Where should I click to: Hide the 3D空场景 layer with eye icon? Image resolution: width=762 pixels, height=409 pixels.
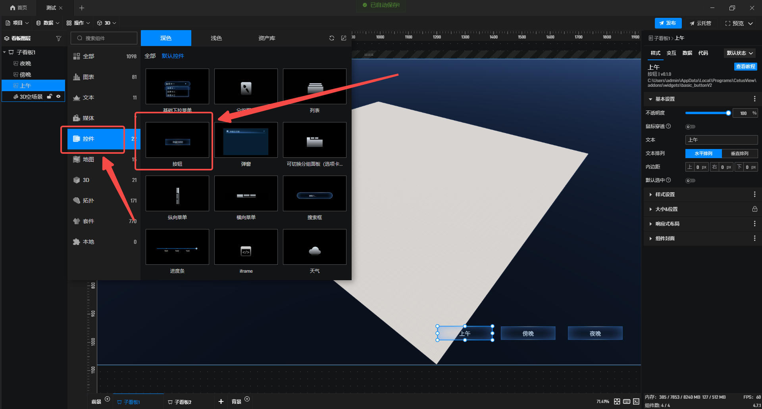(x=58, y=96)
